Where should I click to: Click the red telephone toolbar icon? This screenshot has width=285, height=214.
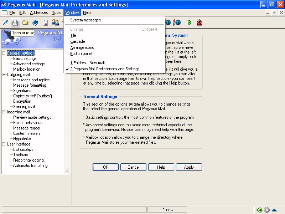click(199, 22)
